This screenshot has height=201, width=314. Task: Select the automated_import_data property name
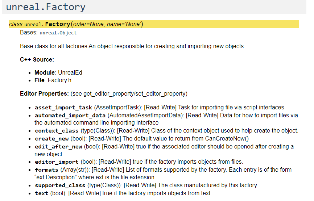tap(69, 116)
